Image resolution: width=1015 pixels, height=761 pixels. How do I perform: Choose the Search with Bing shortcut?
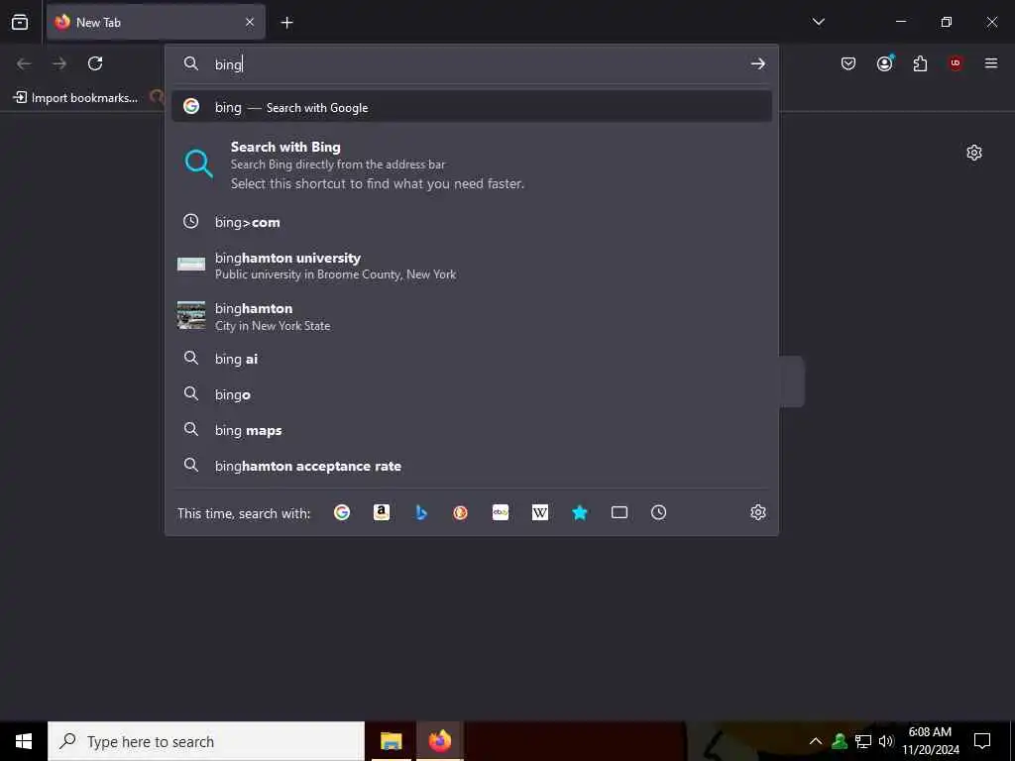click(471, 165)
